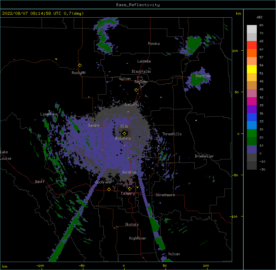This screenshot has height=270, width=276.
Task: Click the Okotoks town label
Action: pos(132,224)
